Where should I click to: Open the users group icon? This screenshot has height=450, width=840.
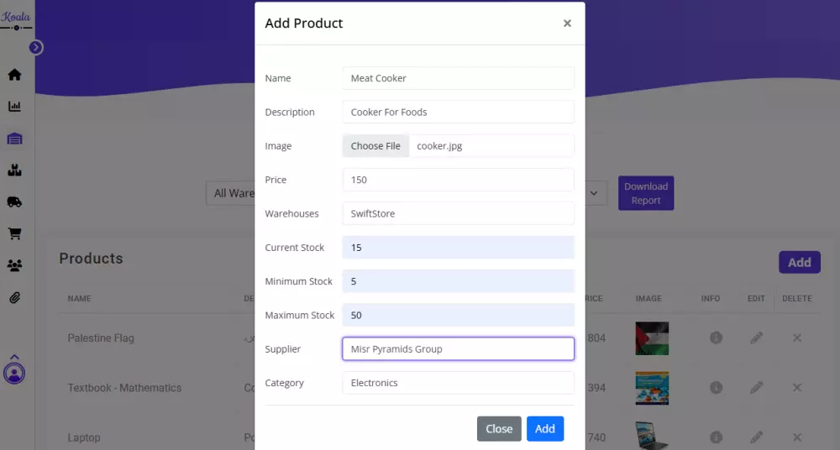14,265
